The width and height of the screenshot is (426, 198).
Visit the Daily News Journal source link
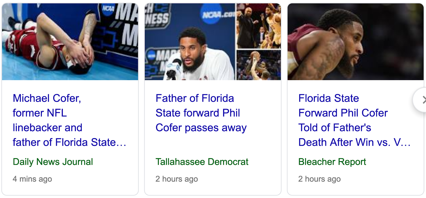53,162
